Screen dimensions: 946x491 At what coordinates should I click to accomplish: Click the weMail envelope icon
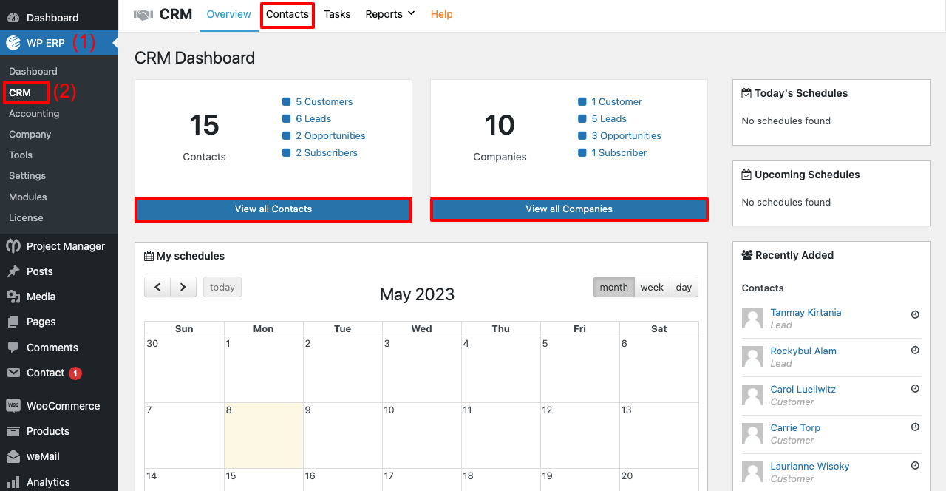pos(13,456)
